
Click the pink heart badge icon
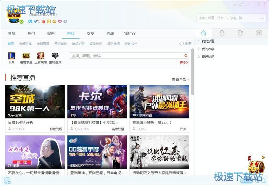[60, 21]
